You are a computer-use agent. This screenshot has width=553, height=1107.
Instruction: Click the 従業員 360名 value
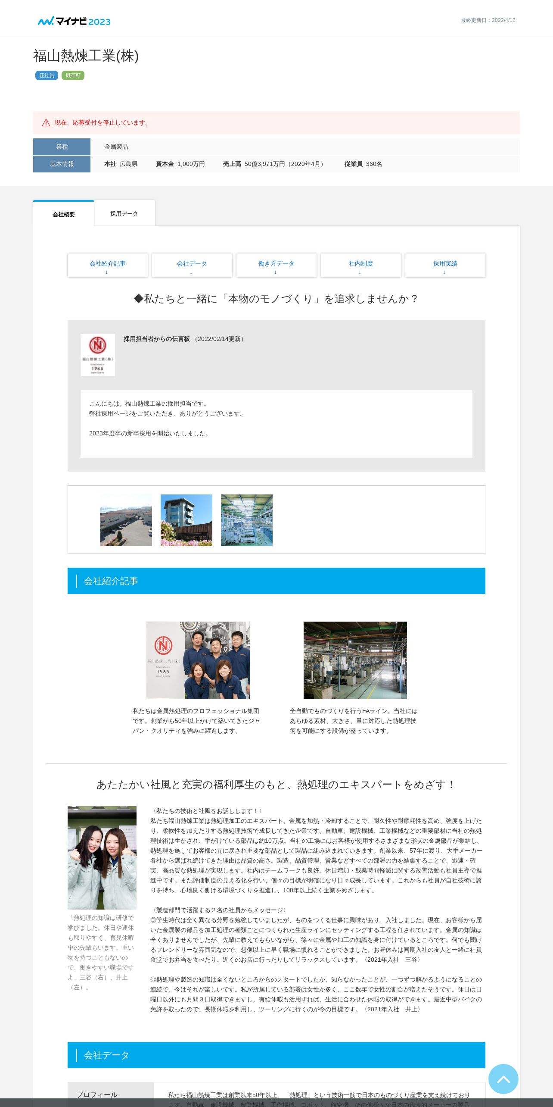tap(363, 164)
